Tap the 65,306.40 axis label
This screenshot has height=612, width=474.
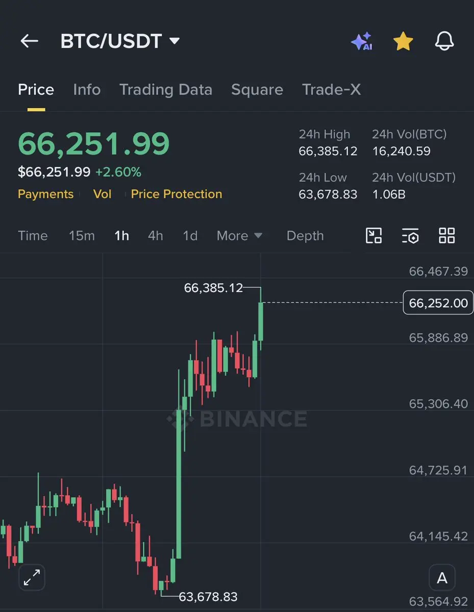click(438, 404)
